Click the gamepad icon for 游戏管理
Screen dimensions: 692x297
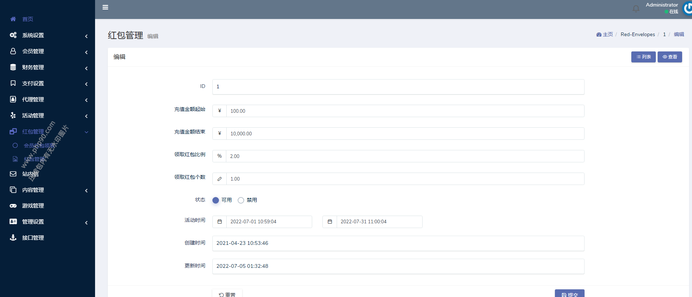point(13,206)
